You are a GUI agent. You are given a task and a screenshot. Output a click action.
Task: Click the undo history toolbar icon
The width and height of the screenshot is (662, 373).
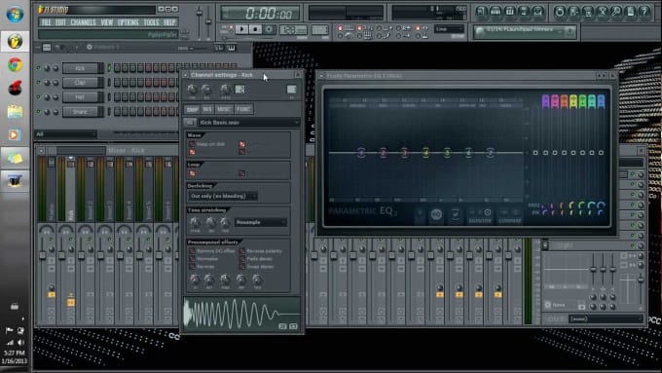click(x=560, y=12)
